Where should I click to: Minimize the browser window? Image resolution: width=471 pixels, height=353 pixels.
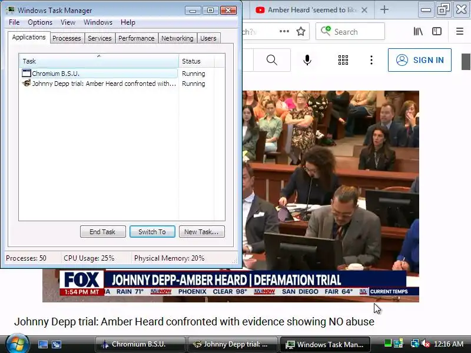(426, 9)
